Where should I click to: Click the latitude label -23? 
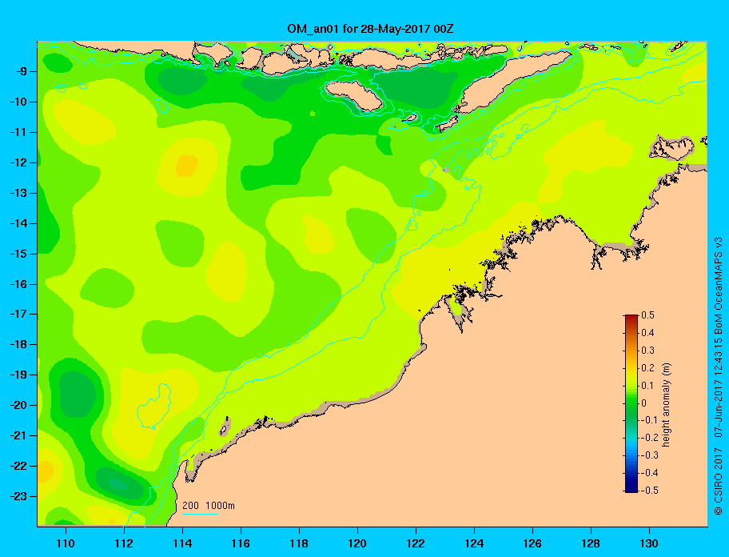[18, 496]
